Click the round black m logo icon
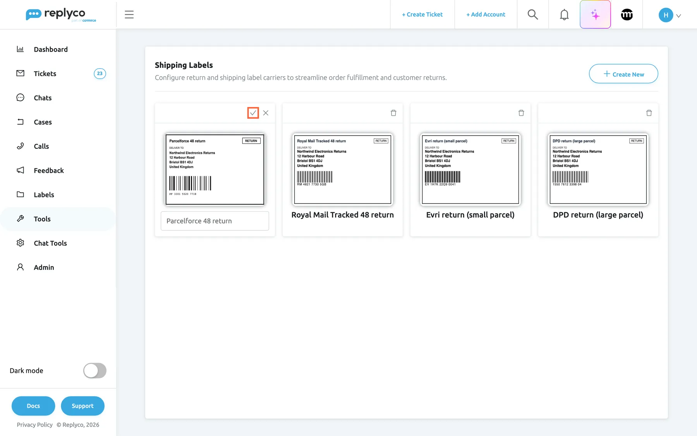The image size is (697, 436). click(627, 15)
